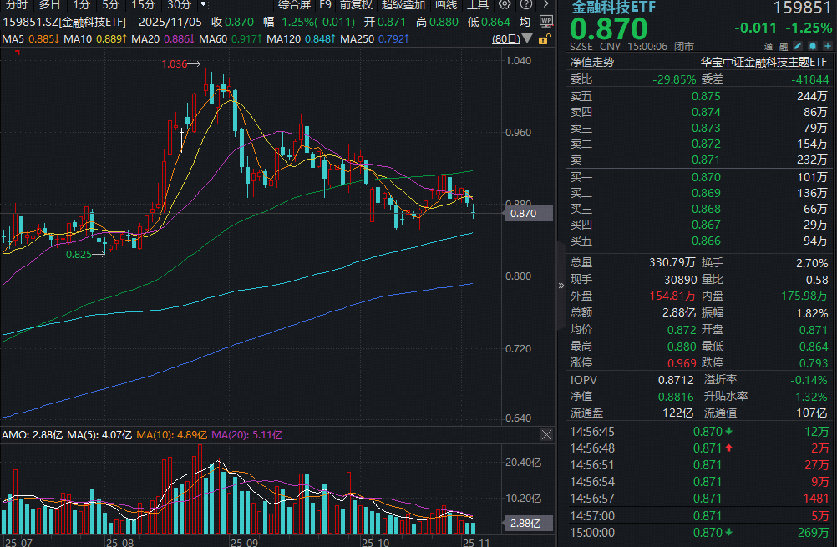The image size is (837, 547).
Task: Switch to the 分时 intraday tab
Action: (x=16, y=4)
